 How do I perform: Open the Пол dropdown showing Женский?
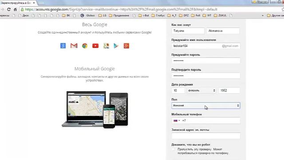(206, 105)
